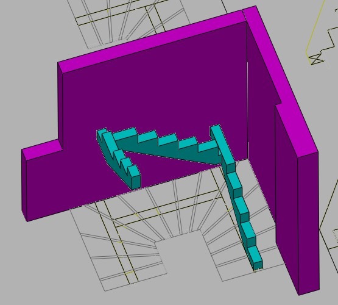The image size is (338, 305).
Task: Select the left end face of the low wall
Action: (x=24, y=185)
